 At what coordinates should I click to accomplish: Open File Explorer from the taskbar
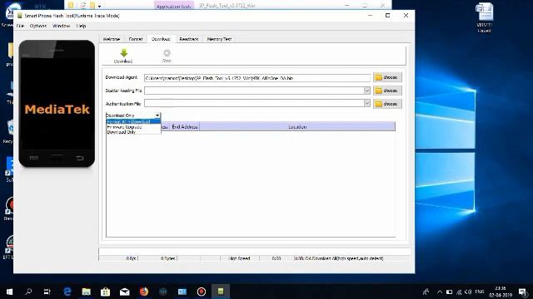87,292
